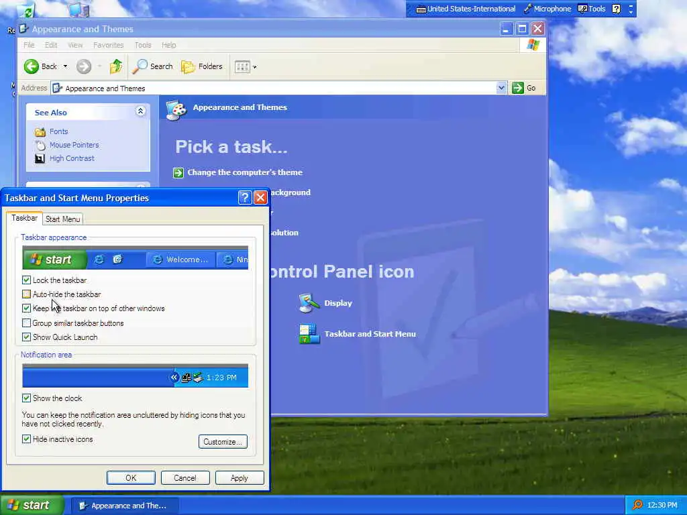Screen dimensions: 687x515
Task: Collapse the See Also panel
Action: click(141, 111)
